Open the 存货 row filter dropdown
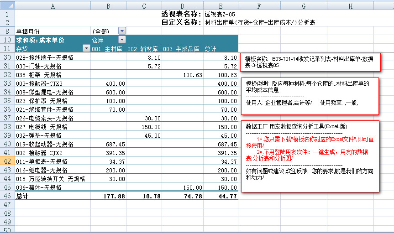 (86, 48)
